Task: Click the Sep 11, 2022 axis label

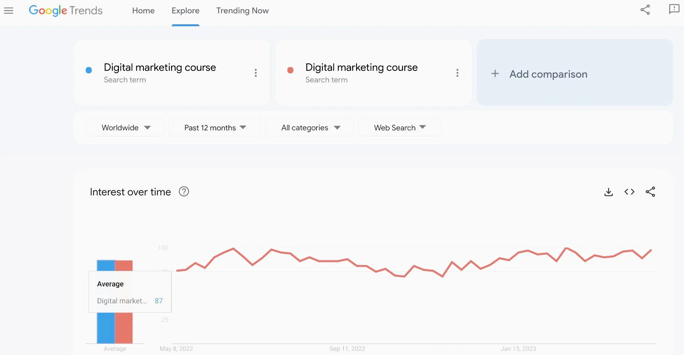Action: point(347,348)
